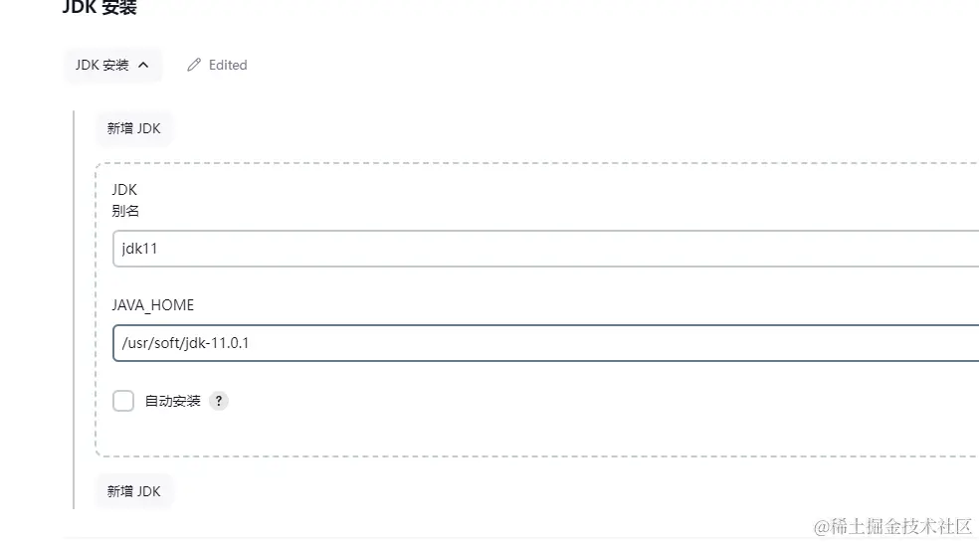
Task: Click the Edited status text
Action: [228, 66]
